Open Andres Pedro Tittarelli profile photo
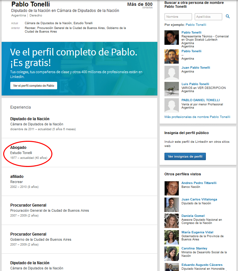Viewport: 238px width, 271px height. [172, 188]
